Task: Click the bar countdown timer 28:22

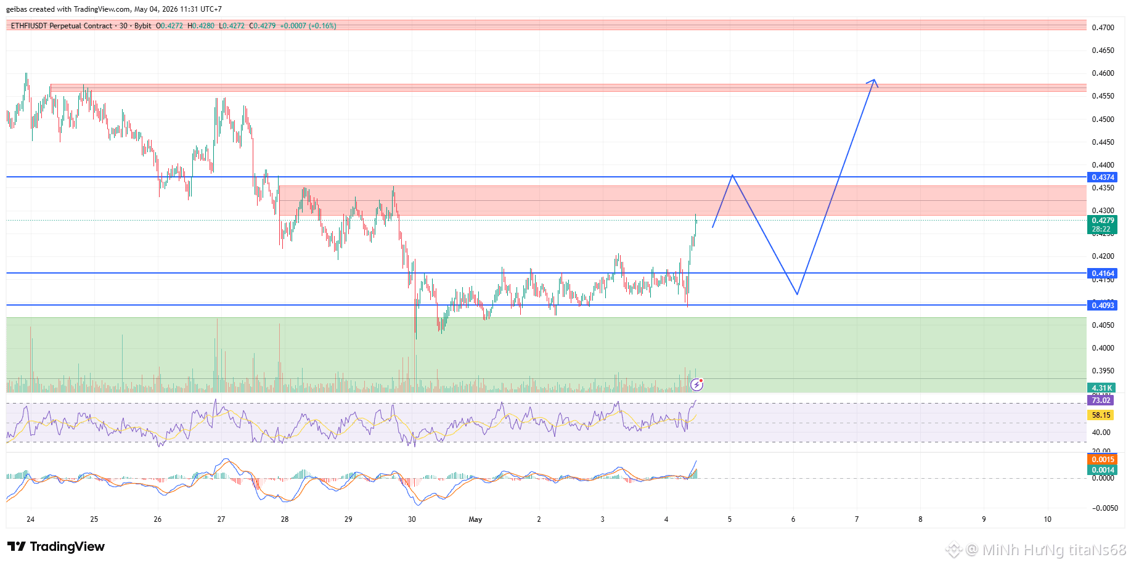Action: coord(1101,229)
